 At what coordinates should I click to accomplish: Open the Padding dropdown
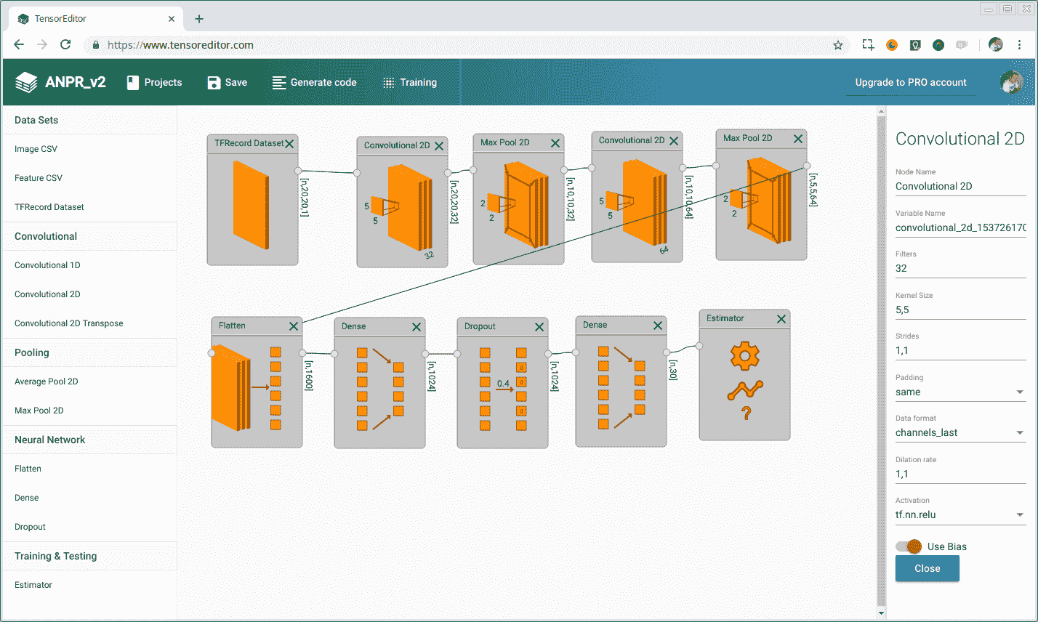point(959,392)
